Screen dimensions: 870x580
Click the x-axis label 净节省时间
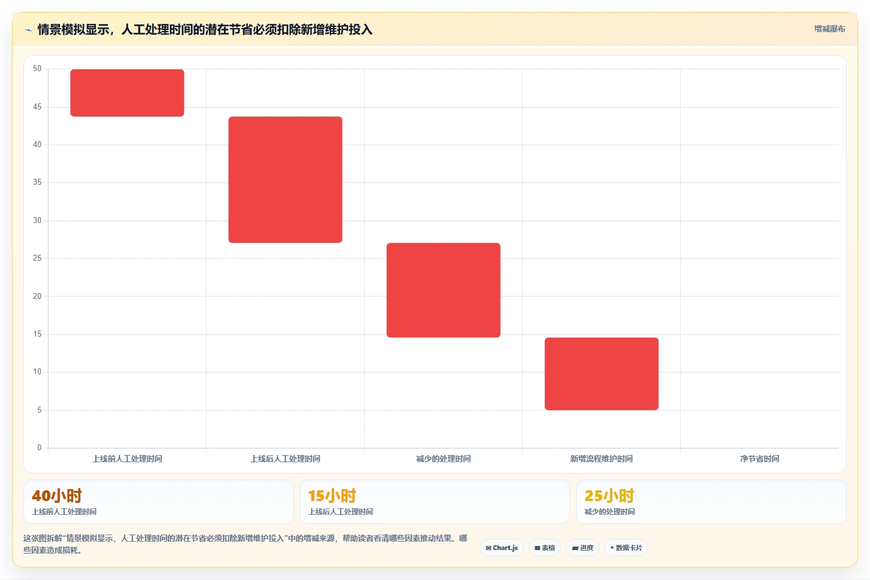[x=759, y=459]
